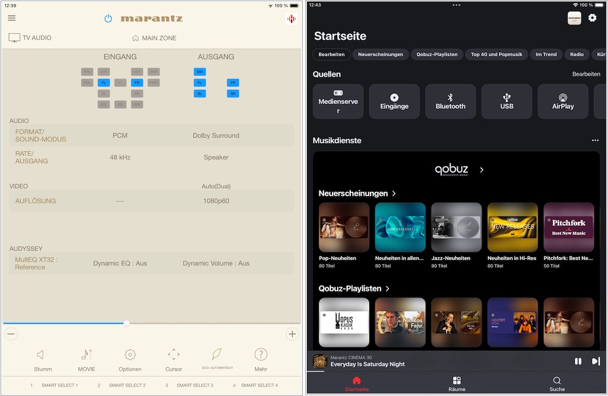608x396 pixels.
Task: Open HEOS settings gear icon
Action: [x=592, y=18]
